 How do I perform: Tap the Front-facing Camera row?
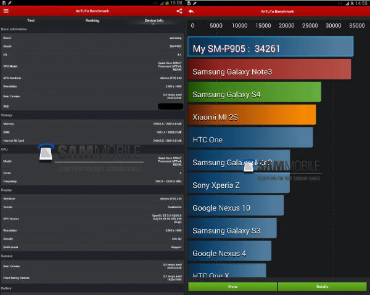(x=92, y=278)
